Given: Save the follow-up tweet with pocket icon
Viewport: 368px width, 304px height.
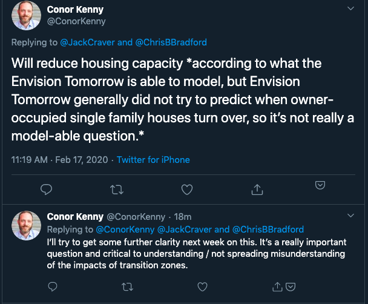Looking at the screenshot, I should coord(291,286).
